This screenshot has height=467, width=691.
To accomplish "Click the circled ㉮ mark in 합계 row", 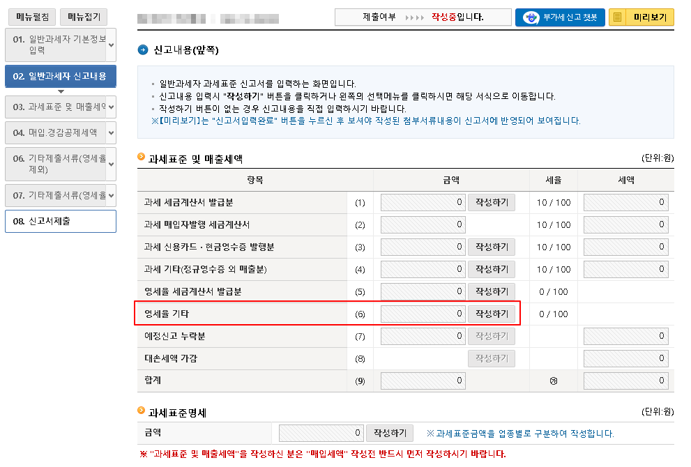I will [554, 381].
